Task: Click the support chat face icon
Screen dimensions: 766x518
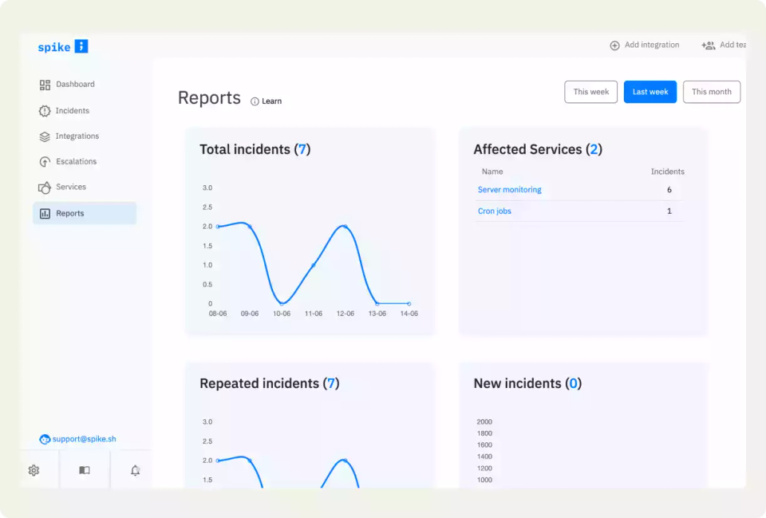Action: coord(45,439)
